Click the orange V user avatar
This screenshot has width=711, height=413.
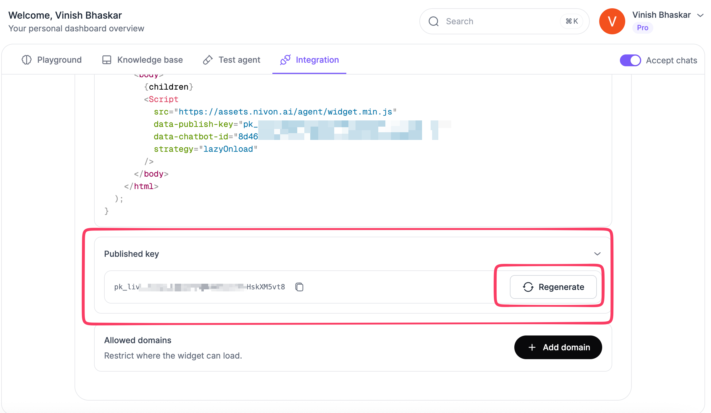[x=612, y=21]
